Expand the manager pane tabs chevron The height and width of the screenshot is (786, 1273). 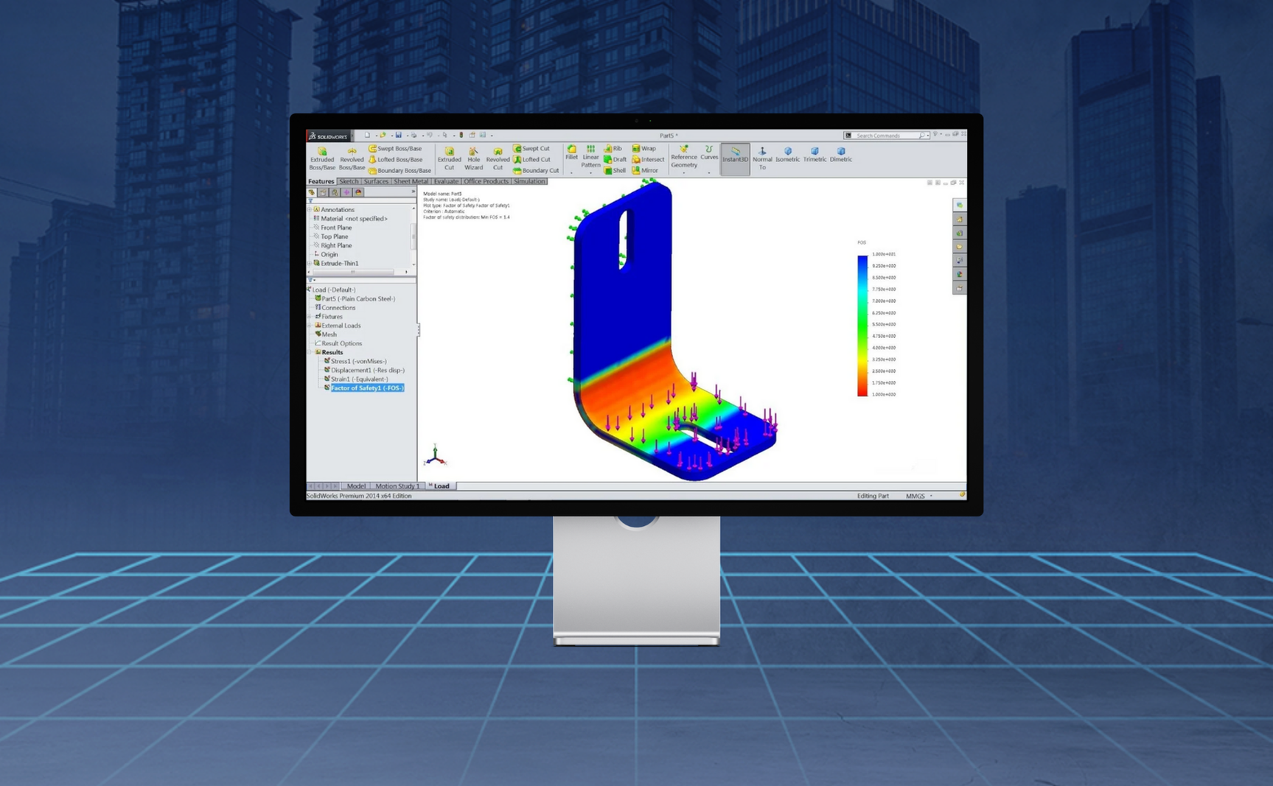point(413,192)
